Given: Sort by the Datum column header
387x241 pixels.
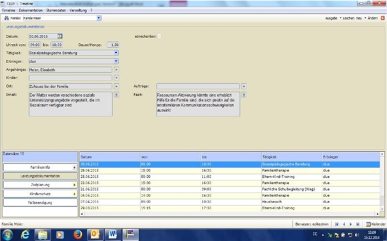Looking at the screenshot, I should click(x=110, y=157).
